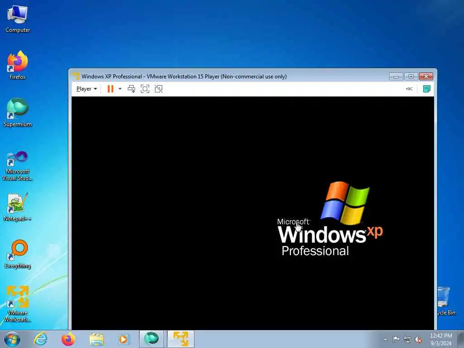Select the Microsoft Visual Studio desktop shortcut

18,166
